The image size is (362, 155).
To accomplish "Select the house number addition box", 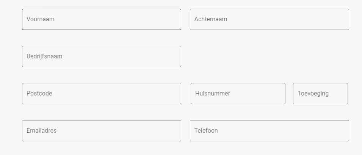I will [320, 94].
